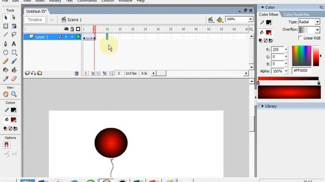Click left red gradient stop

click(258, 83)
